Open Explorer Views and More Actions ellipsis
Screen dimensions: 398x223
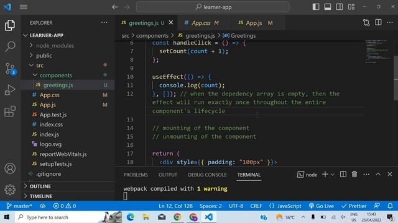point(104,22)
